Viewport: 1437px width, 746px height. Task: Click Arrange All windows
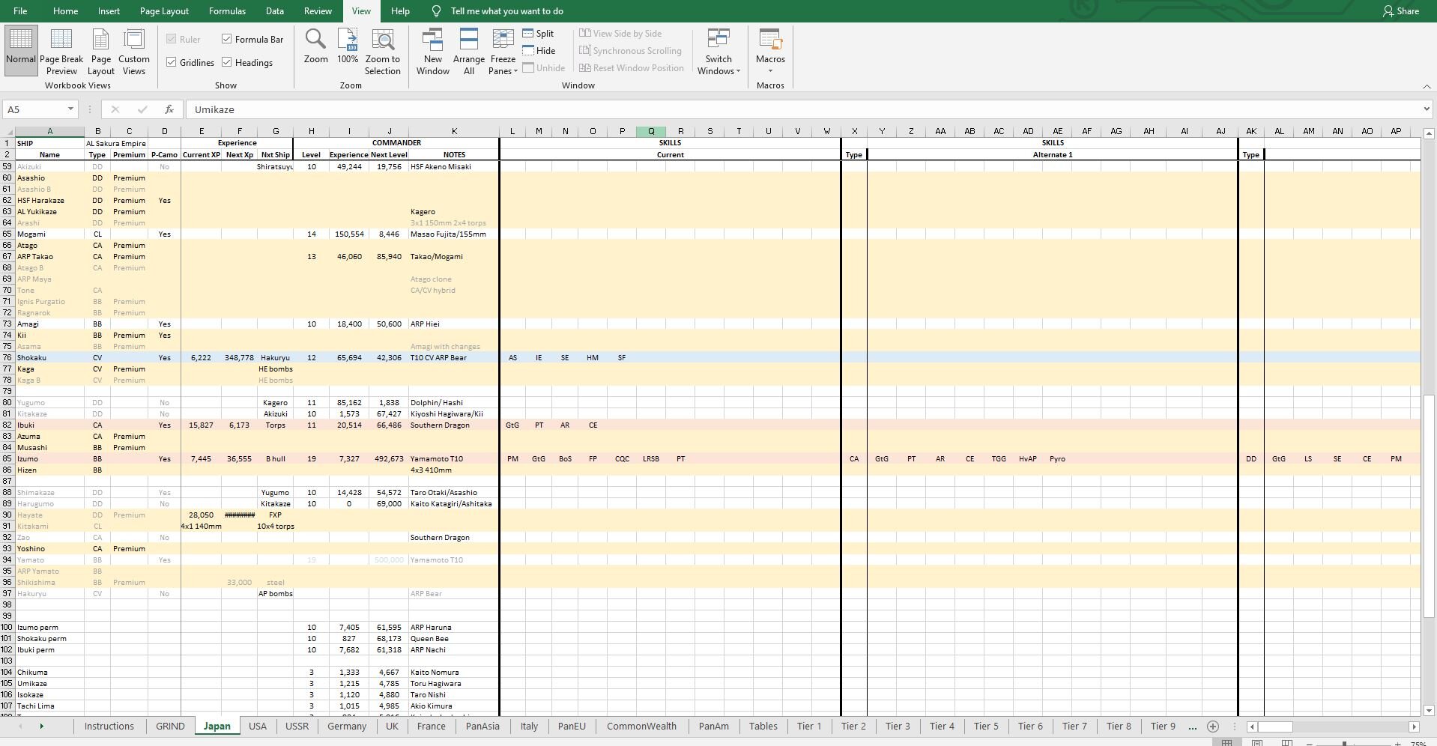(x=469, y=51)
